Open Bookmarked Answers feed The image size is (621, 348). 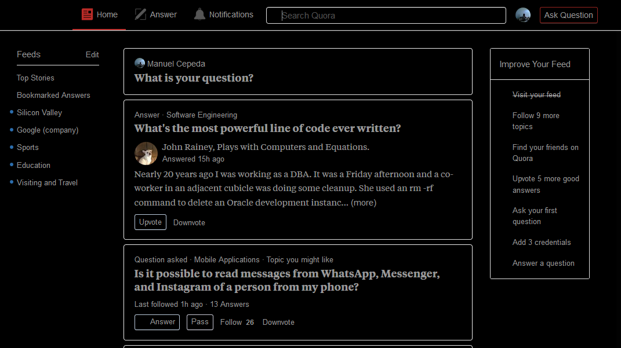pos(53,96)
